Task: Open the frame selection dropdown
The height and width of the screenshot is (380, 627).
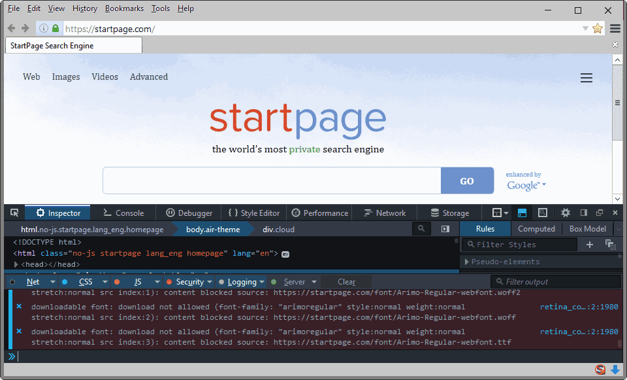Action: (x=500, y=213)
